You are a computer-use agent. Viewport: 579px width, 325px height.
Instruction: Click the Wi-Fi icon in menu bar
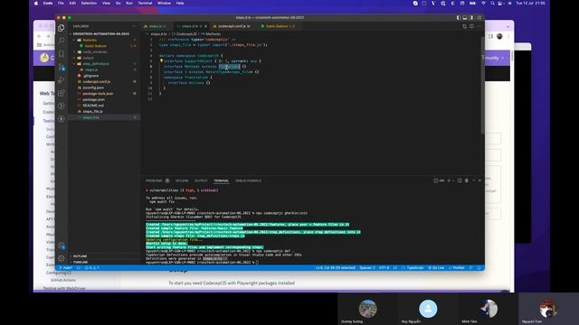click(x=483, y=3)
